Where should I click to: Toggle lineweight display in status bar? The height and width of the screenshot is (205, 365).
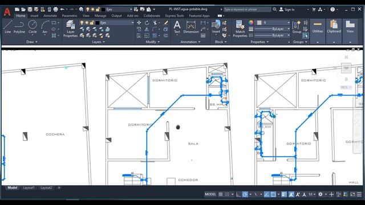284,194
